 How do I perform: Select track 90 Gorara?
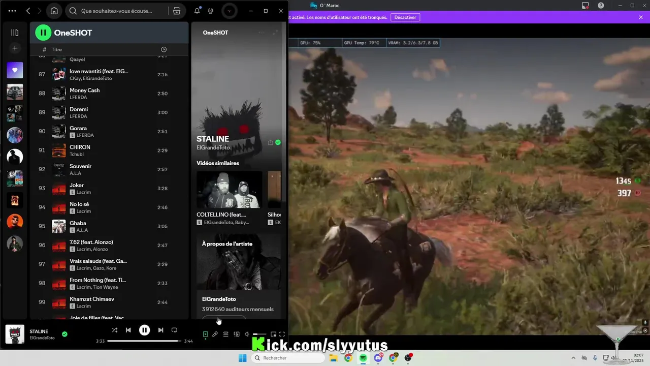(109, 131)
